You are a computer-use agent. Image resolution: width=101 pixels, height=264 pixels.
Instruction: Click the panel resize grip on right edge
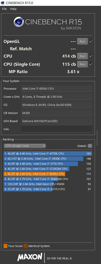coord(97,138)
